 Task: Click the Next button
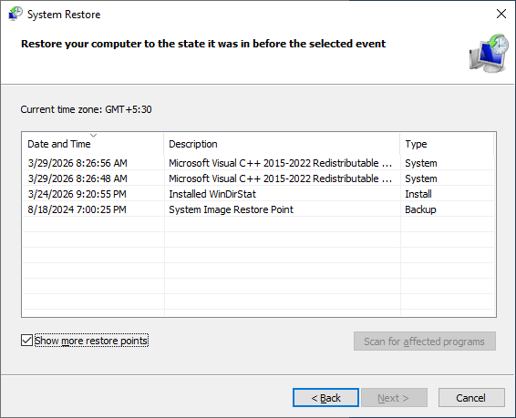tap(394, 398)
